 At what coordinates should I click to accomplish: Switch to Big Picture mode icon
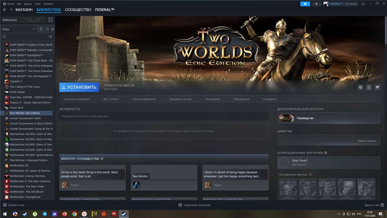tap(363, 4)
